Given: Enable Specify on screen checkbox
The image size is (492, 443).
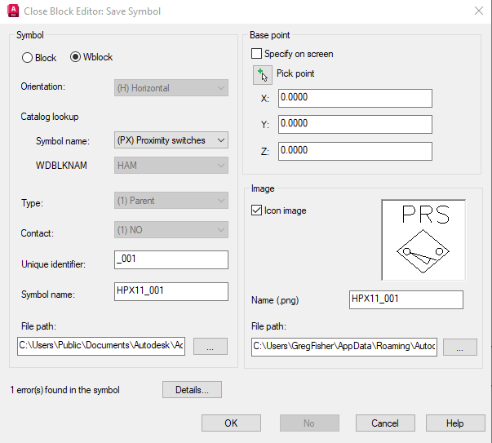Looking at the screenshot, I should point(257,54).
